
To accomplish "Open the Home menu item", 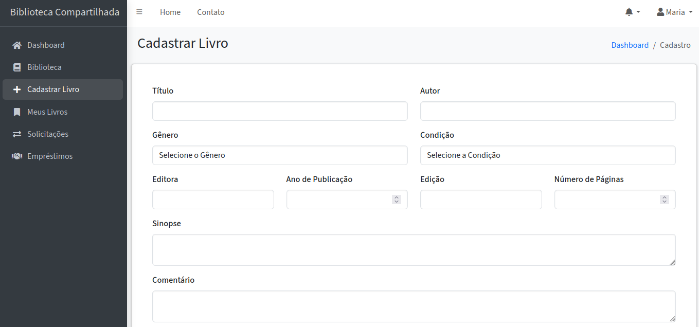I will coord(170,12).
